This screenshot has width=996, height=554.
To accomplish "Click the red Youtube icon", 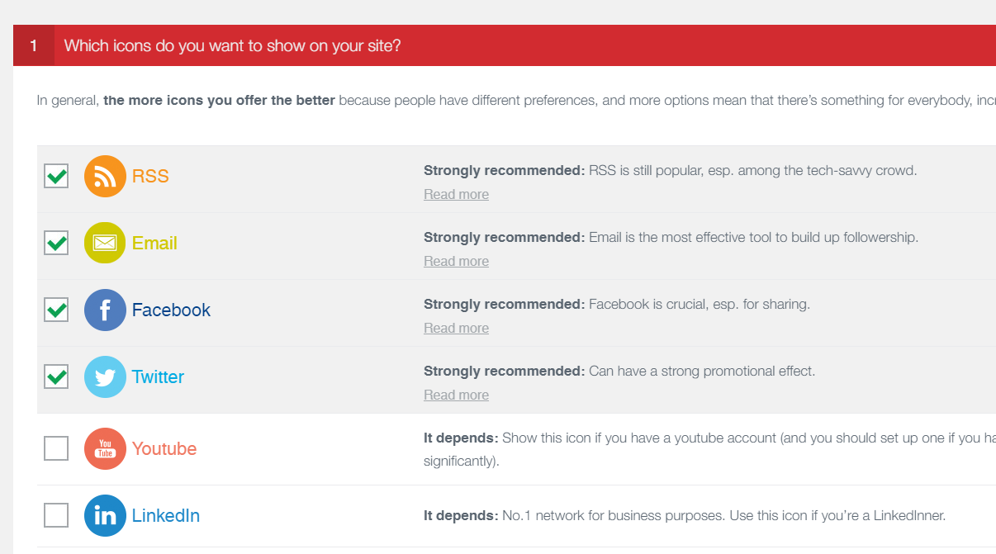I will 105,448.
